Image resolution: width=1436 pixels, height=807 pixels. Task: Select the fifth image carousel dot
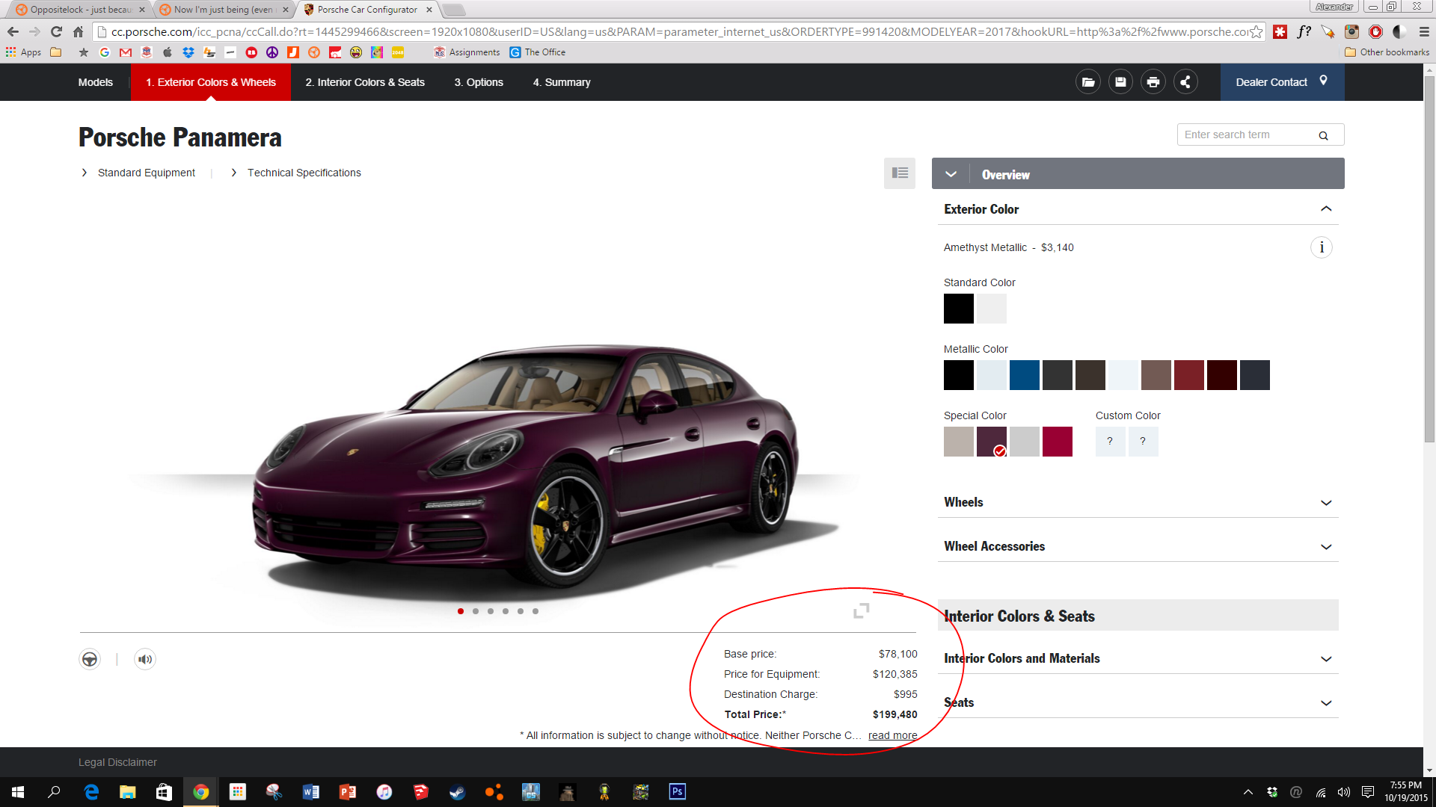click(x=521, y=611)
